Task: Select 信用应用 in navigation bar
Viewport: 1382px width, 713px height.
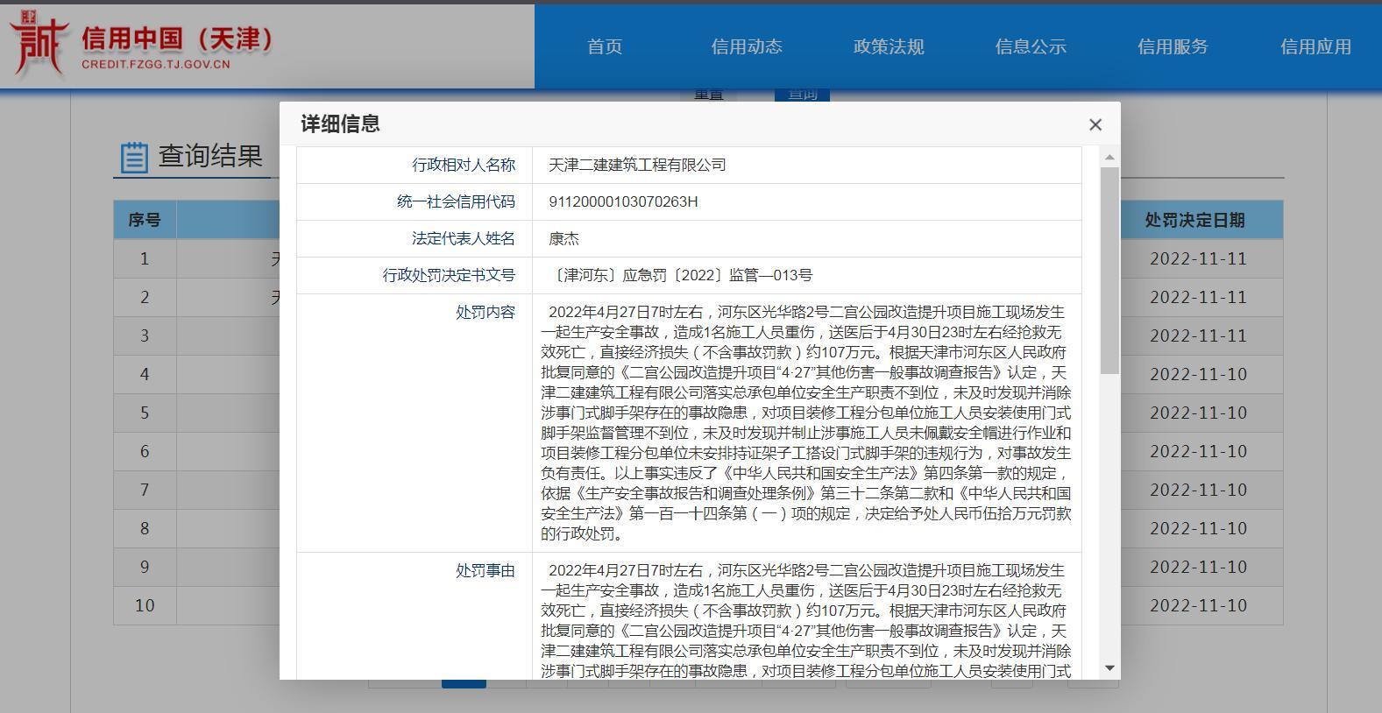Action: click(x=1315, y=47)
